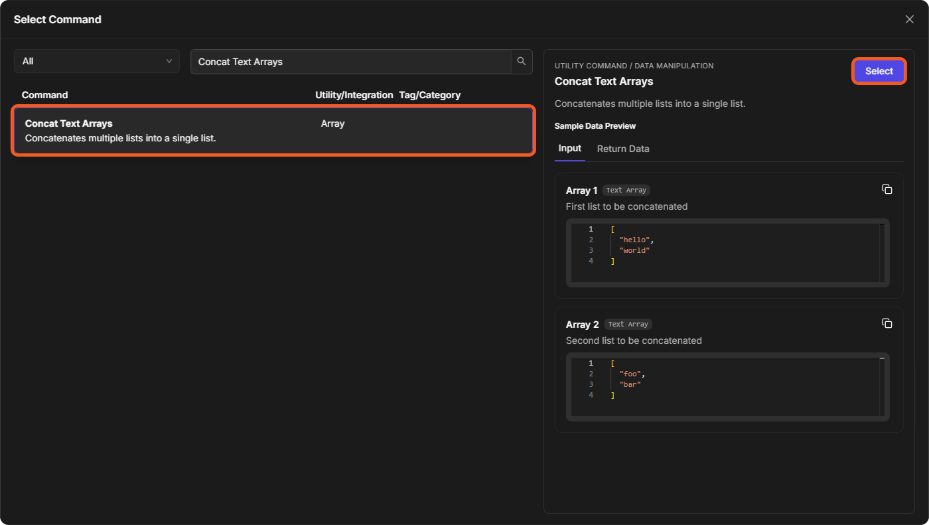Copy the Array 2 sample data

pyautogui.click(x=887, y=323)
